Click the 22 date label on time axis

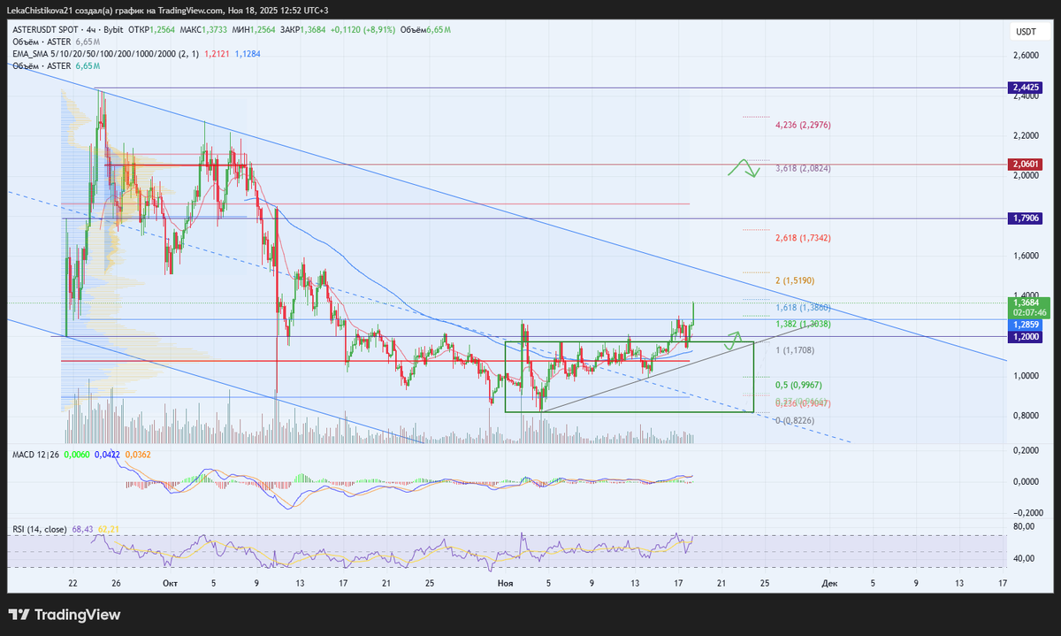[x=72, y=583]
